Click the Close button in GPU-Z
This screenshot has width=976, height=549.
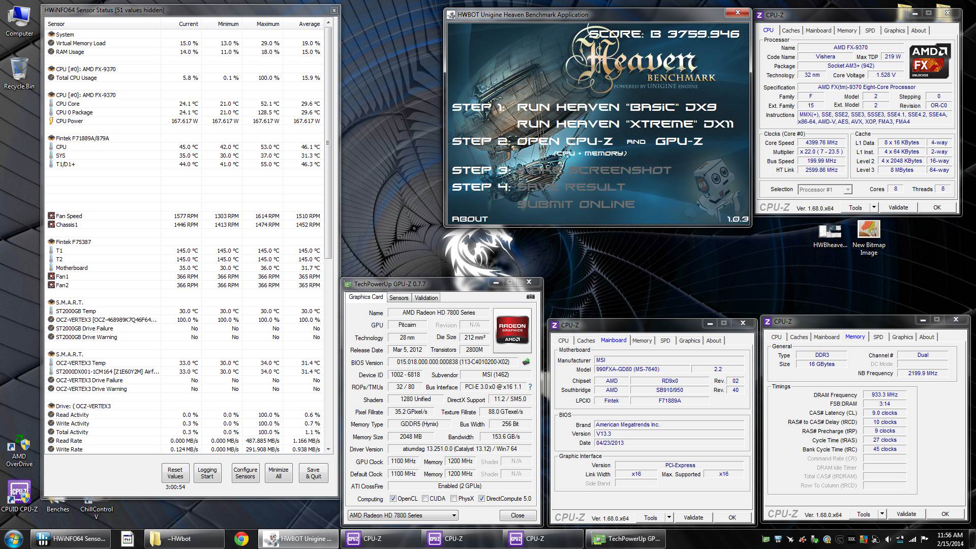[x=517, y=515]
